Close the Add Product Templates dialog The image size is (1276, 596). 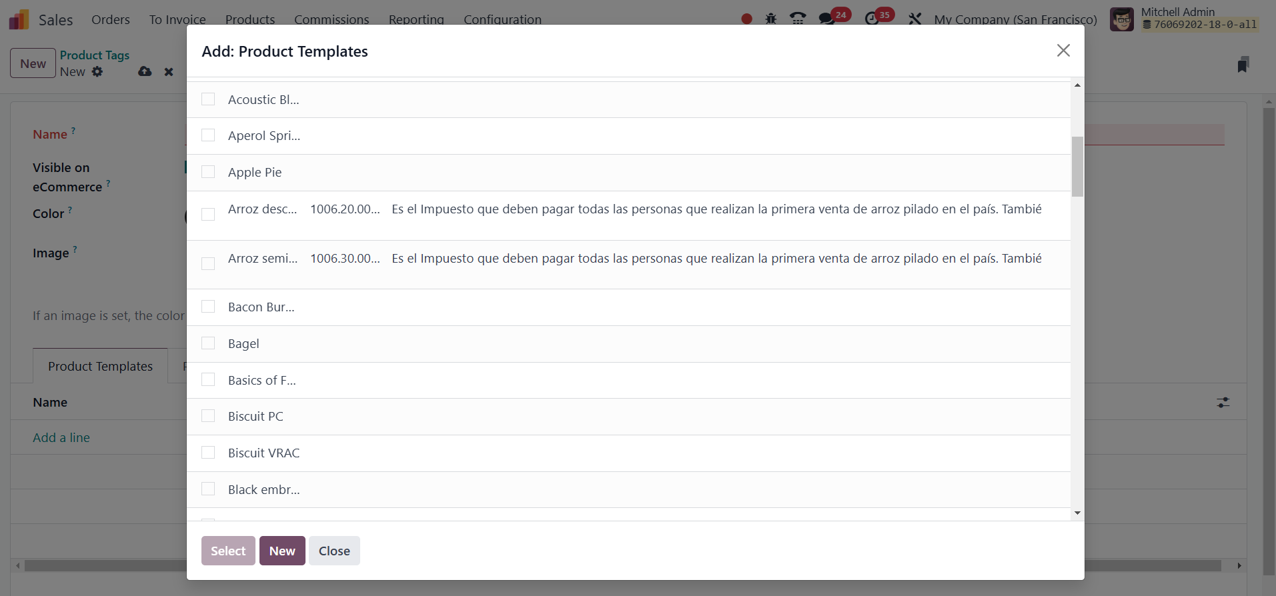coord(1063,51)
